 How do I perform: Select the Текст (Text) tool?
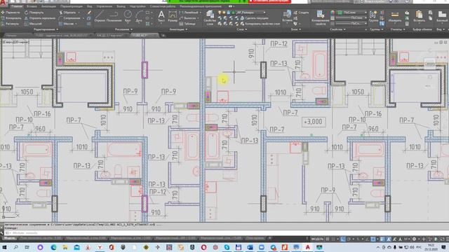point(161,16)
